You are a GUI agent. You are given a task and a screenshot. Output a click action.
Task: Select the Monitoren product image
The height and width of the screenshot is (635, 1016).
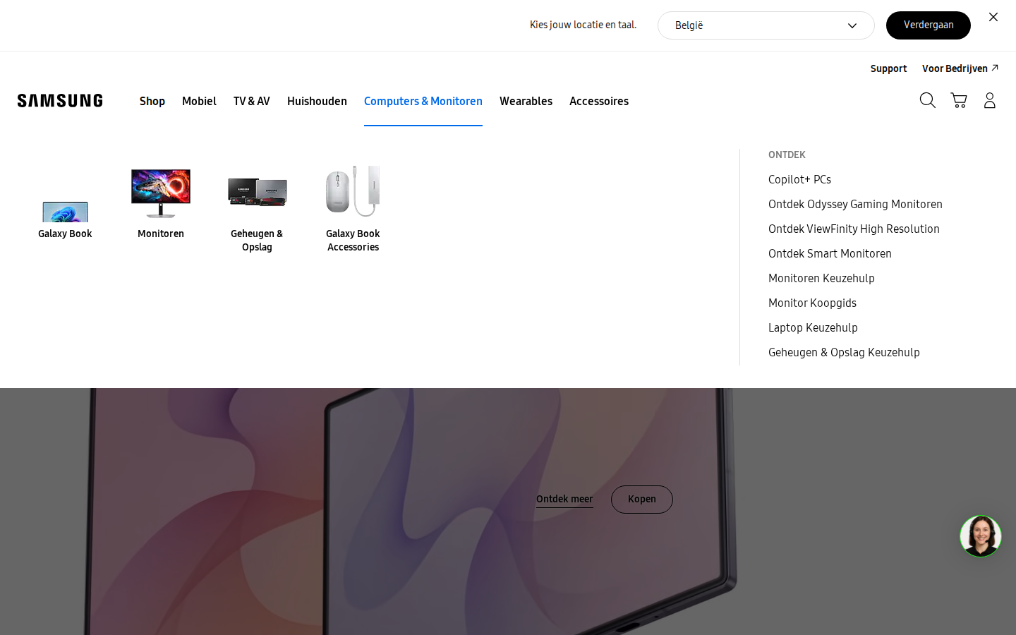pyautogui.click(x=161, y=192)
